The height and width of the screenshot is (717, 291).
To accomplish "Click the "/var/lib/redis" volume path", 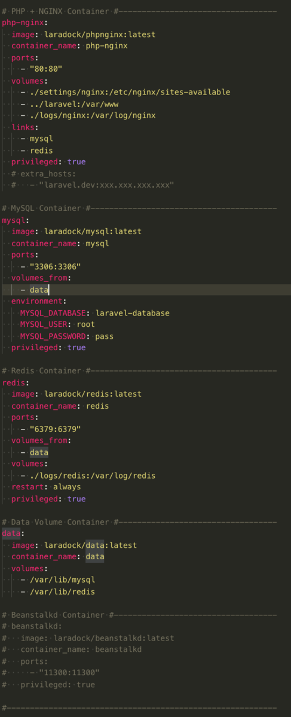I will click(63, 592).
